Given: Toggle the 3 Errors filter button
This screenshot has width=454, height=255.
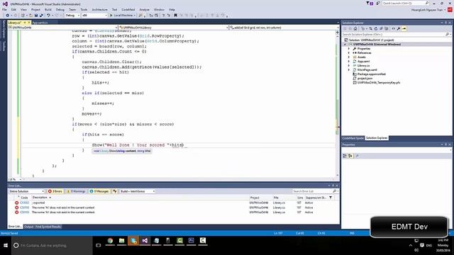Looking at the screenshot, I should click(55, 191).
